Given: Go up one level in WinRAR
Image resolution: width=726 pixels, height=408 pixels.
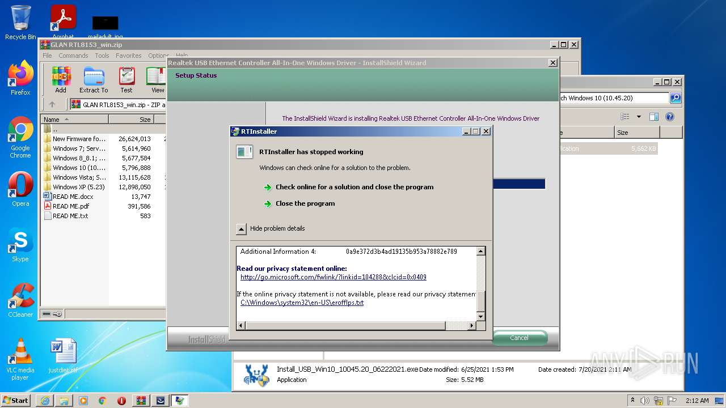Looking at the screenshot, I should 52,104.
